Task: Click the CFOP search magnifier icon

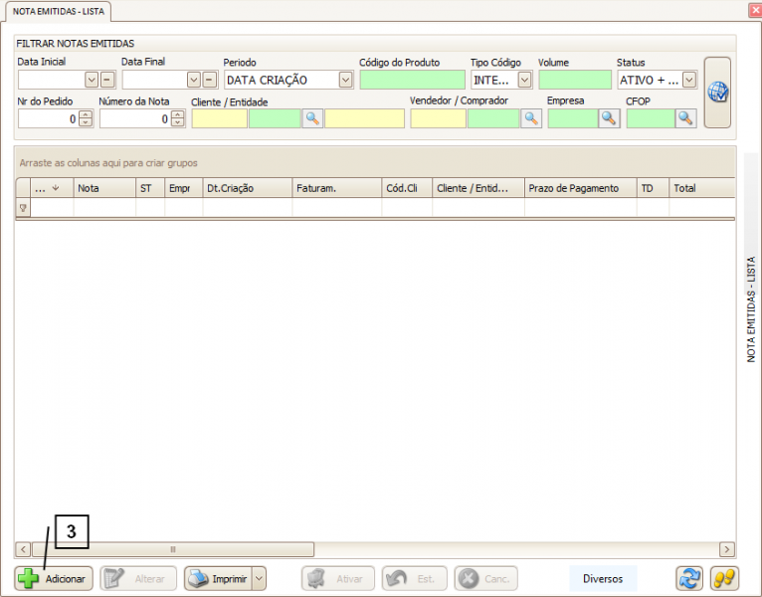Action: click(685, 118)
